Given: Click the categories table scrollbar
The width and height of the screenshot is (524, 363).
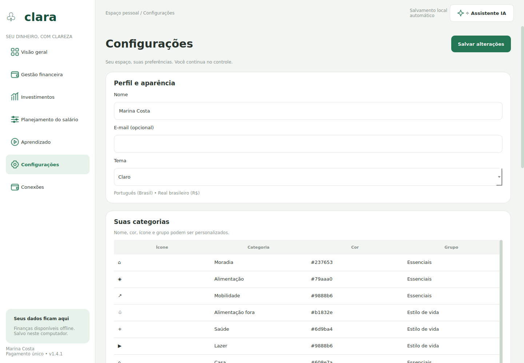Looking at the screenshot, I should (501, 301).
